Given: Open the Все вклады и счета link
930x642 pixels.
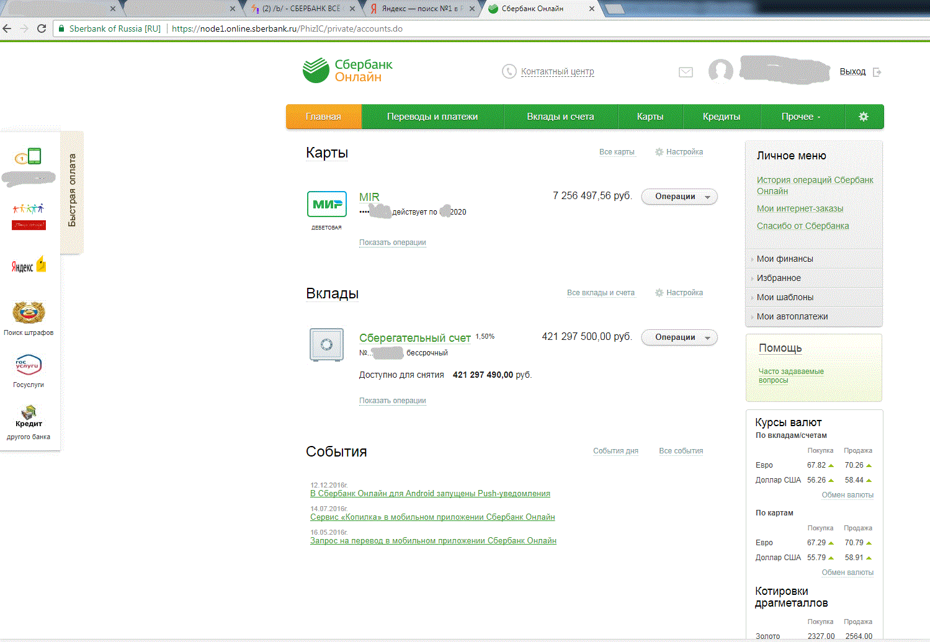Looking at the screenshot, I should coord(601,293).
